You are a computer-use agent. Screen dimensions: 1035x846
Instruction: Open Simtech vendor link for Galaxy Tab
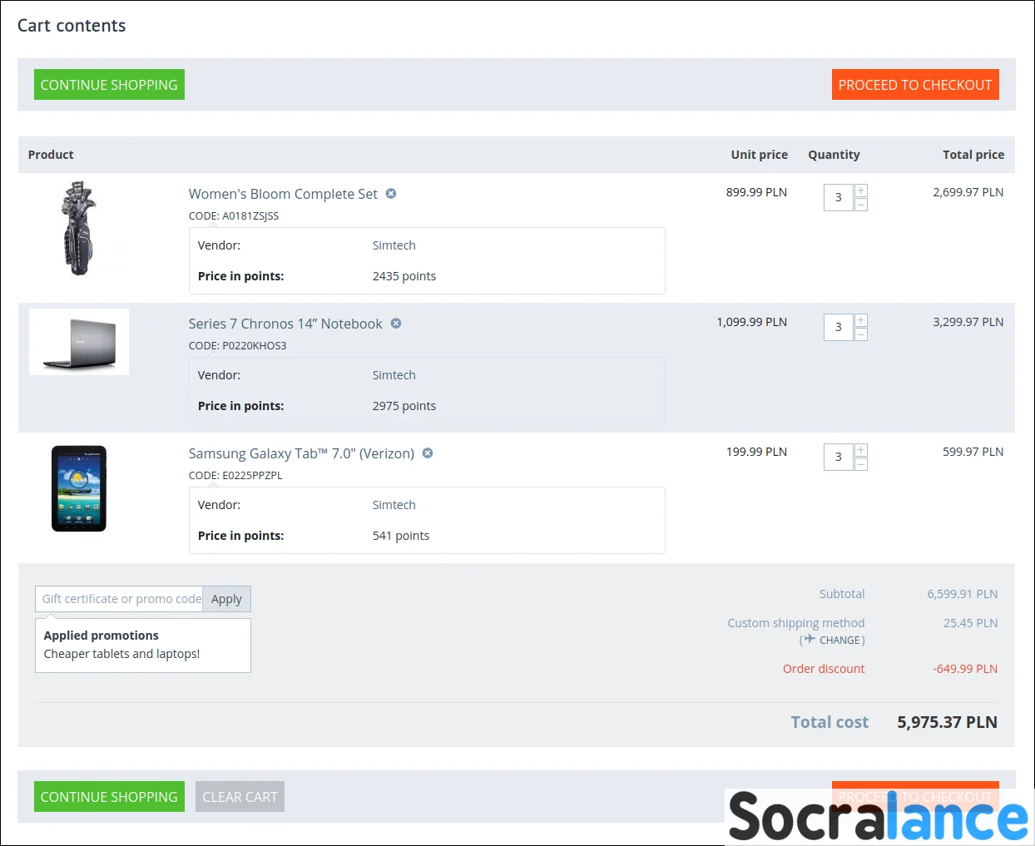pyautogui.click(x=394, y=505)
